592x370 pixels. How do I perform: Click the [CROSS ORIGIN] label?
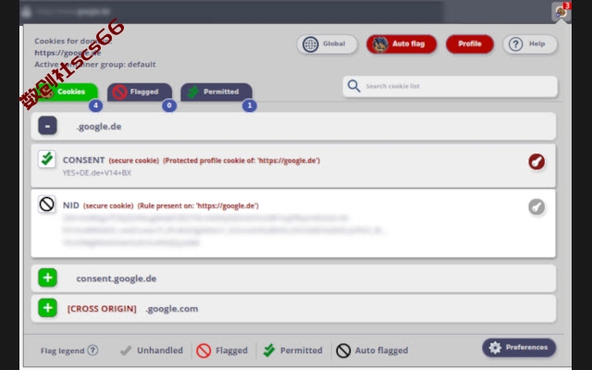(x=102, y=309)
